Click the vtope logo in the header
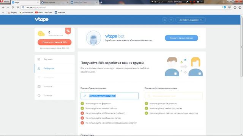Screen dimensions: 243x136 coord(41,19)
